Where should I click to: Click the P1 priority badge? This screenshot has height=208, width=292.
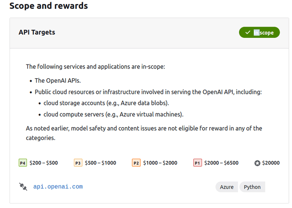(197, 163)
